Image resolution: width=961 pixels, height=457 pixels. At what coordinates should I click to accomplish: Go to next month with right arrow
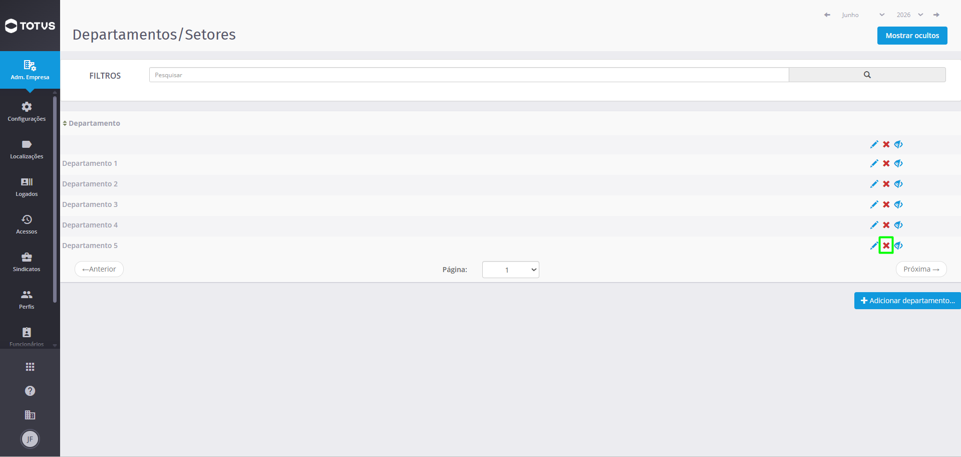pyautogui.click(x=936, y=15)
